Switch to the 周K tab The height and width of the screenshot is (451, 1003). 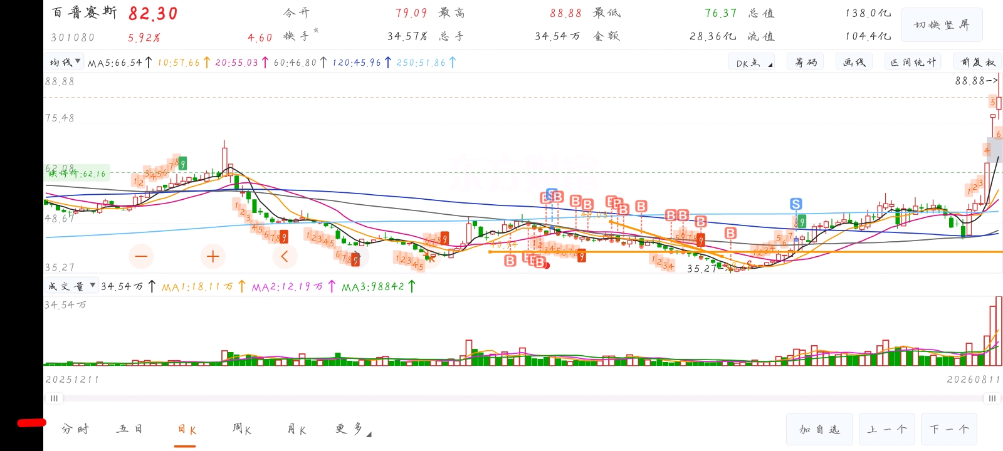[x=242, y=429]
